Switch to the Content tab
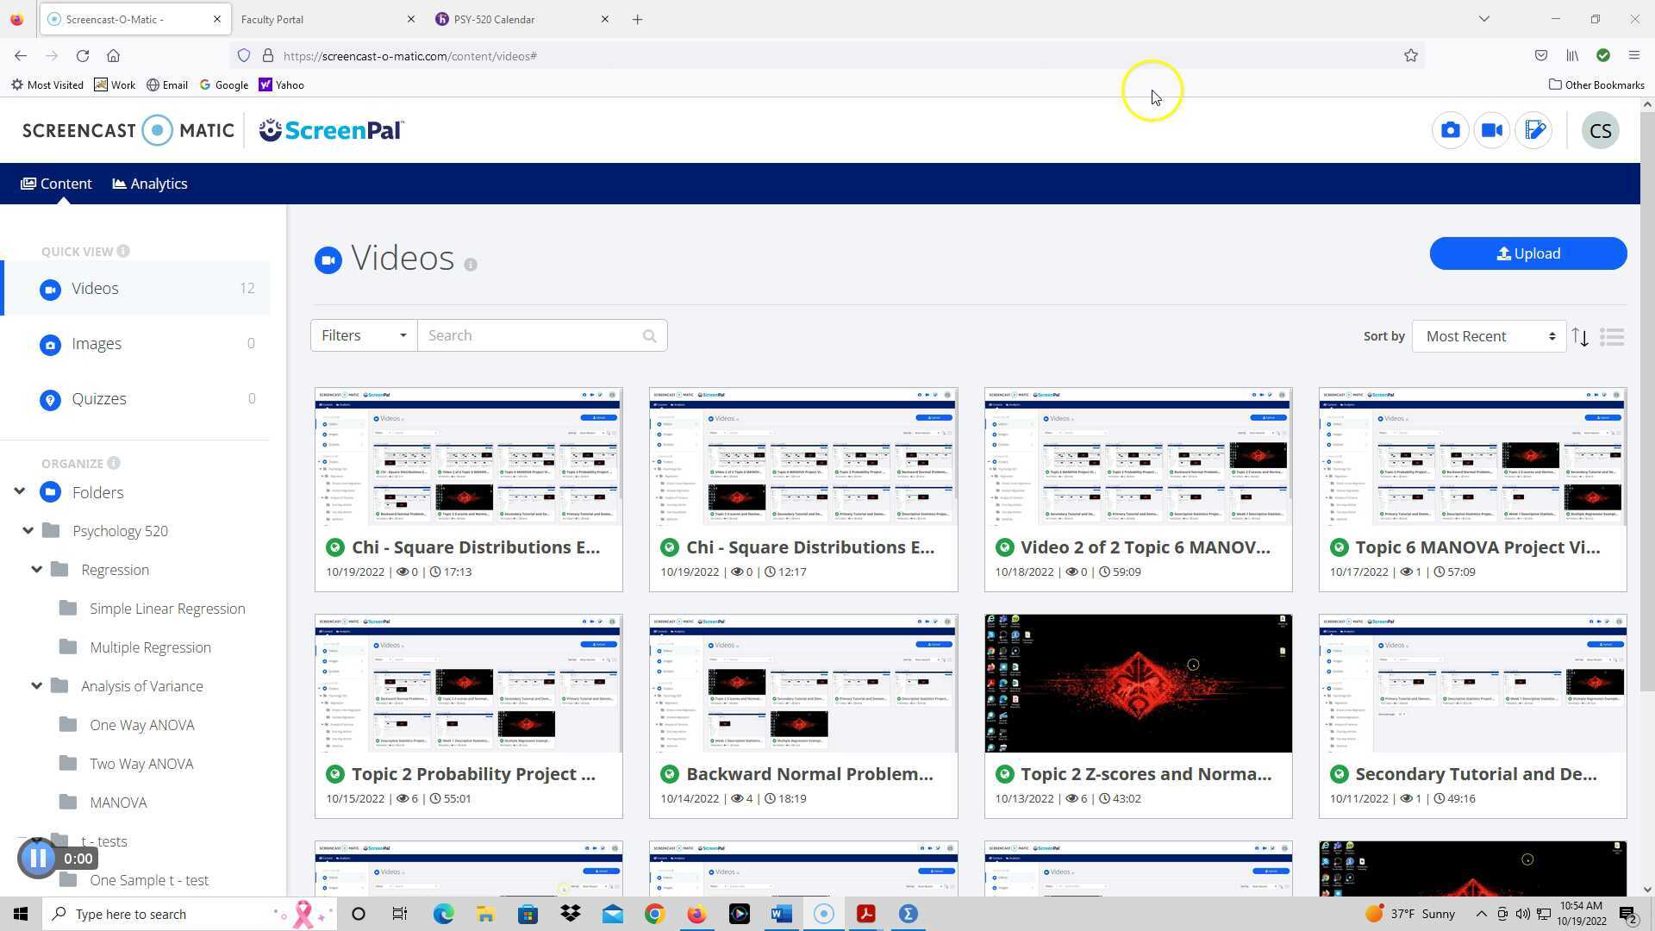The height and width of the screenshot is (931, 1655). pos(56,184)
